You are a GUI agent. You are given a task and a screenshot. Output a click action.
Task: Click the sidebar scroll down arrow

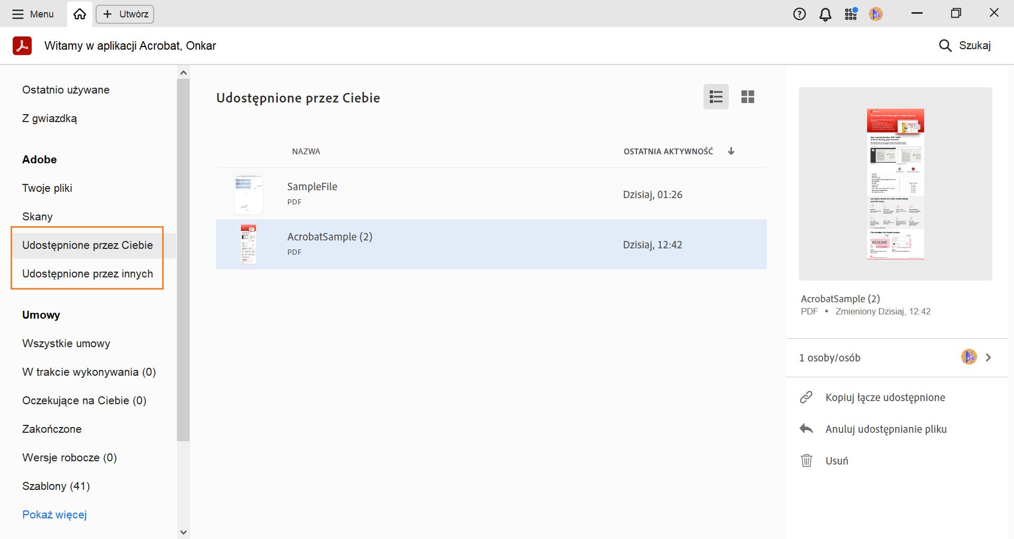(183, 532)
